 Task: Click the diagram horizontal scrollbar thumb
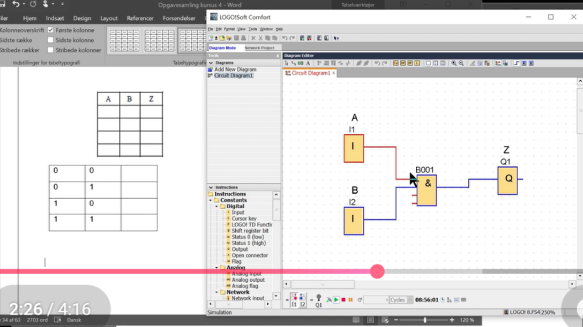(323, 284)
